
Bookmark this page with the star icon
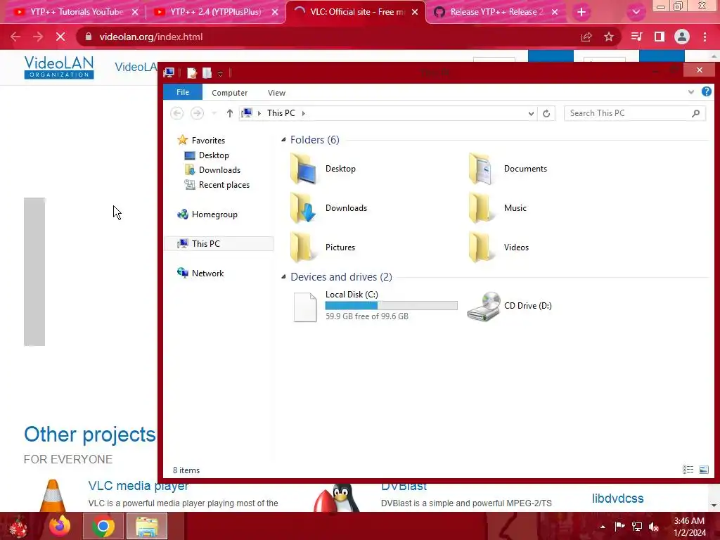point(609,37)
